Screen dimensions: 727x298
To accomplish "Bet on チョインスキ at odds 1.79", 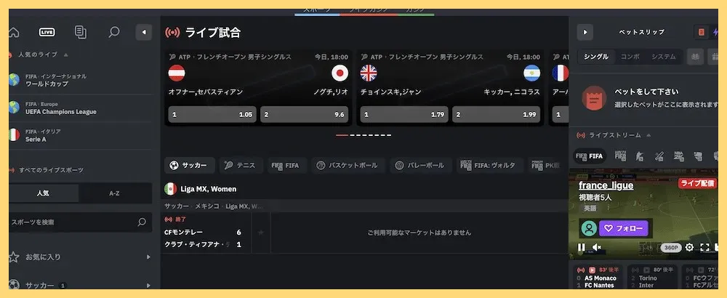I will 404,114.
